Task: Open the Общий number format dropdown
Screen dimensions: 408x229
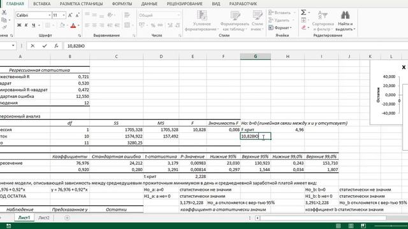Action: [x=178, y=15]
